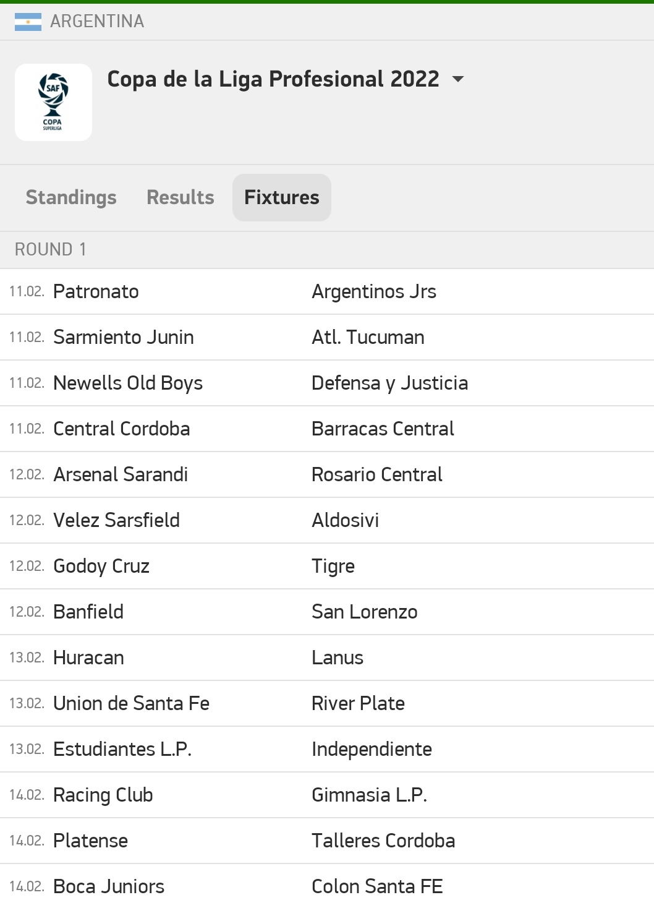Open the Central Cordoba vs Barracas Central match
Image resolution: width=654 pixels, height=908 pixels.
click(x=327, y=429)
